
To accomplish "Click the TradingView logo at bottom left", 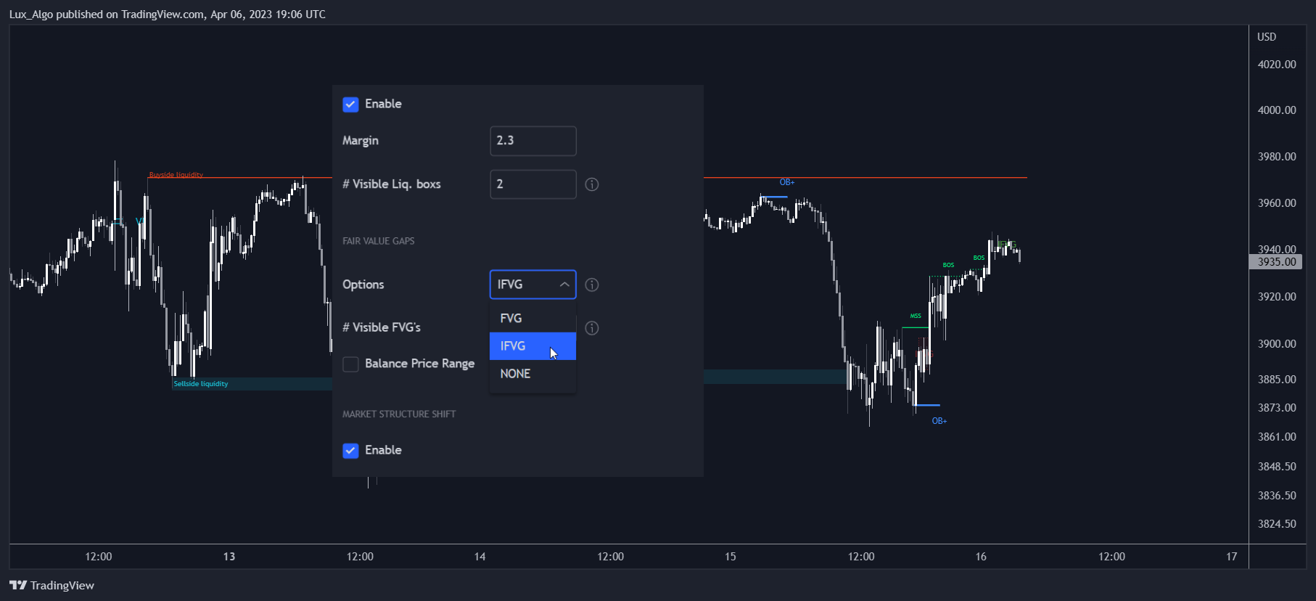I will tap(52, 585).
